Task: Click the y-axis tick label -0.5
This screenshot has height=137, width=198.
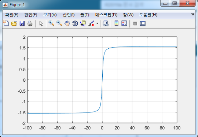Action: [22, 91]
